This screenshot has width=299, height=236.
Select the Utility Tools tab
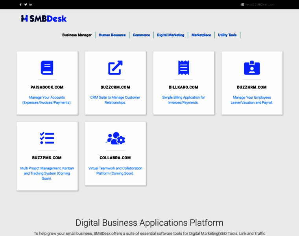[x=227, y=35]
